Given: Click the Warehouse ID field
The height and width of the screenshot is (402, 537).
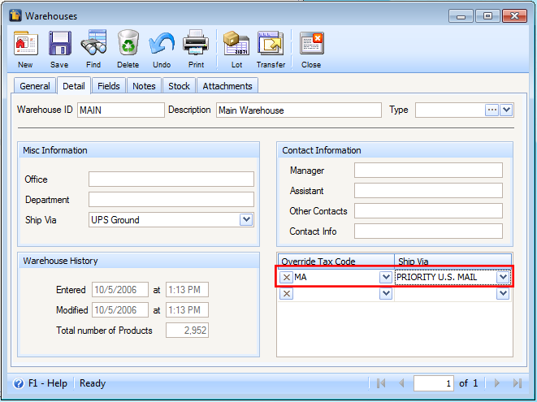Looking at the screenshot, I should [x=120, y=110].
